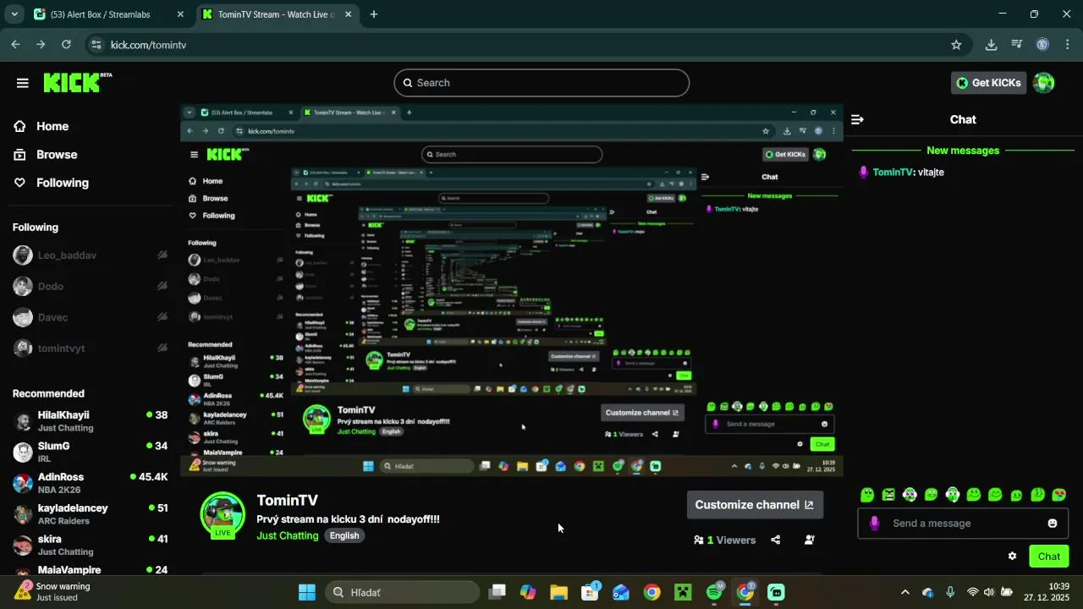Open Chrome downloads icon
Screen dimensions: 1083x609
point(991,45)
